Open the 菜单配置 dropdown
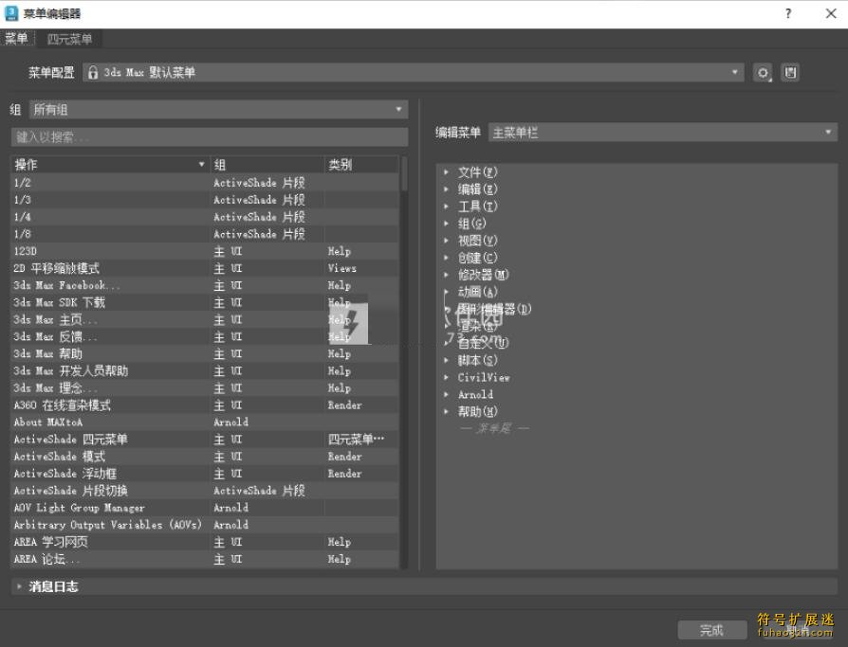The width and height of the screenshot is (848, 647). tap(414, 72)
